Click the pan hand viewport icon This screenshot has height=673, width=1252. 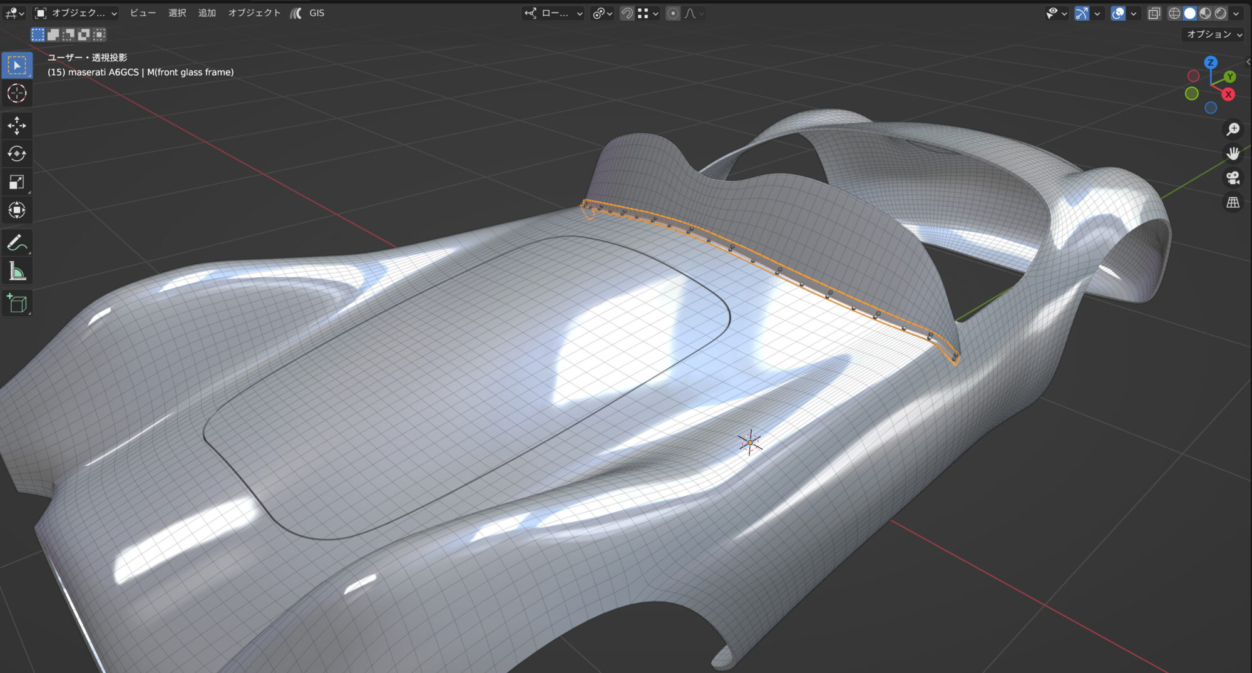1233,153
